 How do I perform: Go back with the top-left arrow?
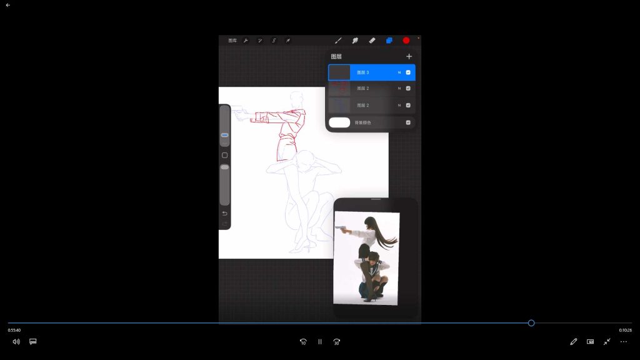tap(7, 5)
